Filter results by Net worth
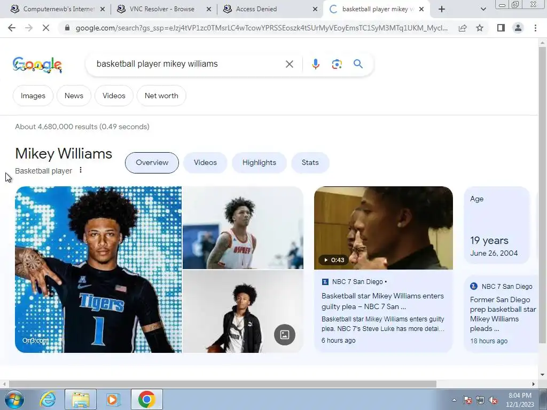Screen dimensions: 547x410 [x=161, y=96]
